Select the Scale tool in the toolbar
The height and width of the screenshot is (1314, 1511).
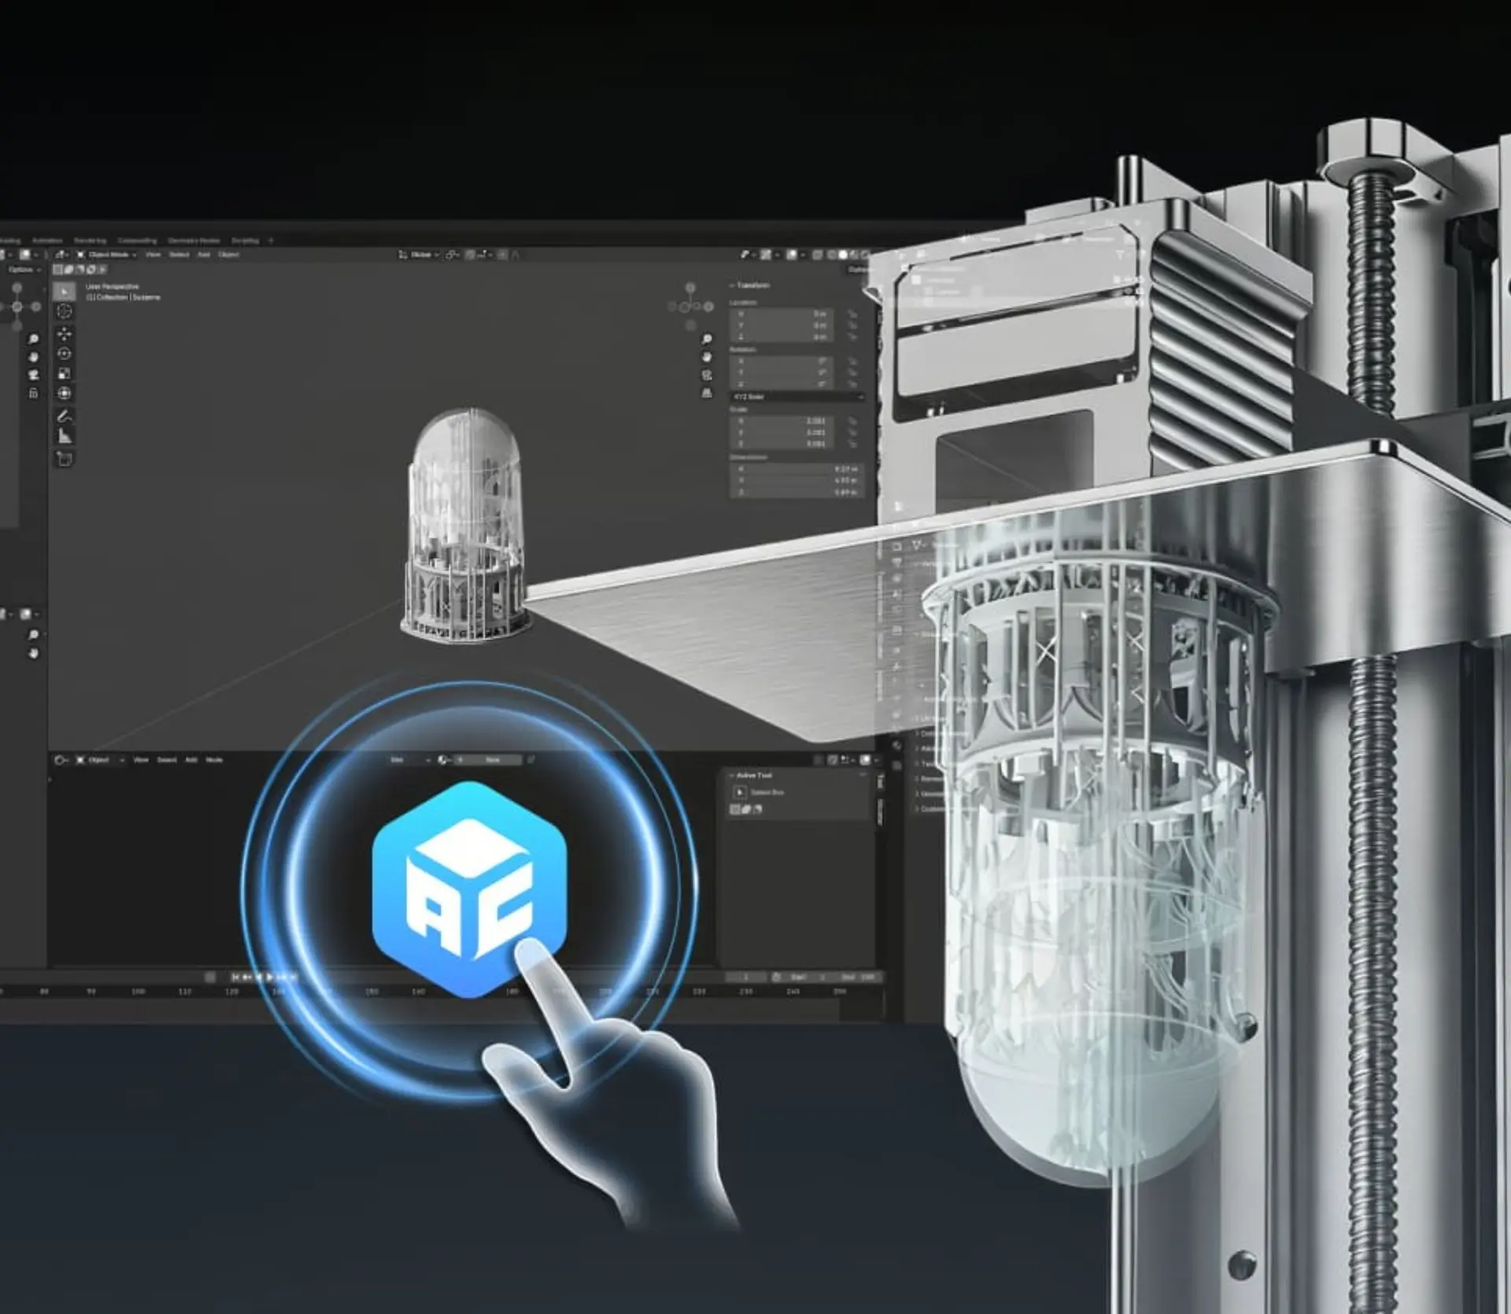coord(65,371)
